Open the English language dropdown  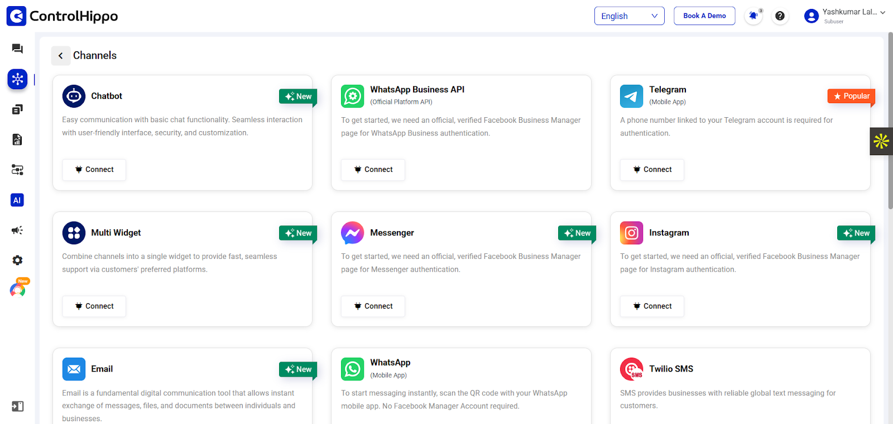[x=630, y=16]
